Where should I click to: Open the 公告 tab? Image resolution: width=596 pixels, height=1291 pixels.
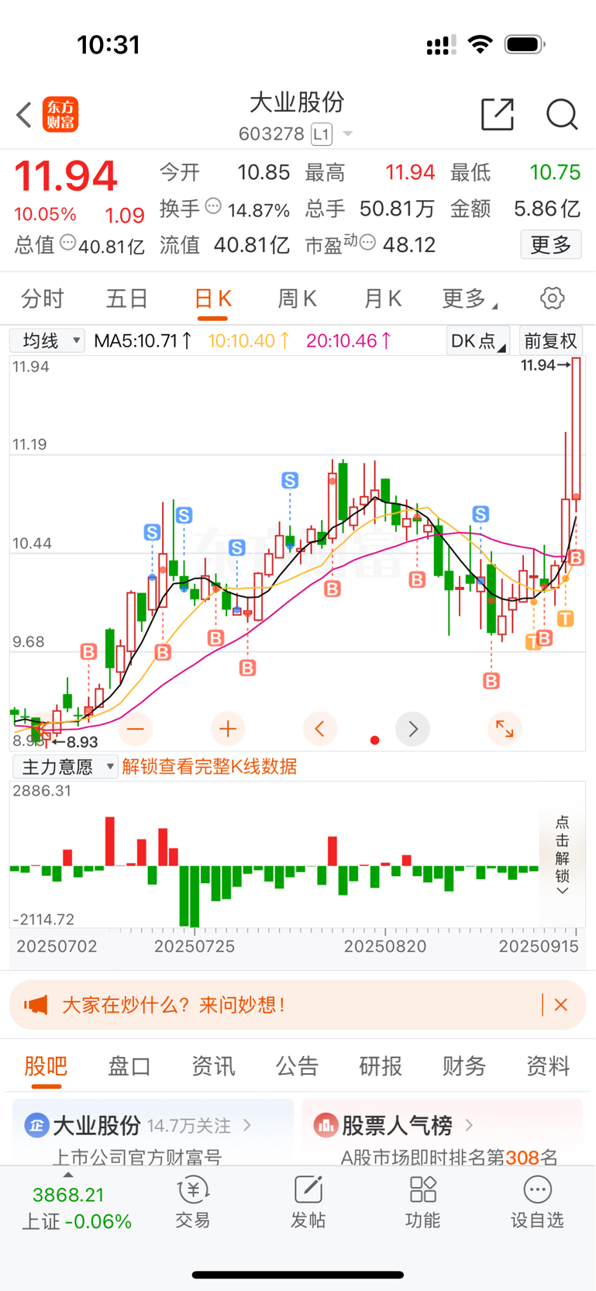(297, 1066)
